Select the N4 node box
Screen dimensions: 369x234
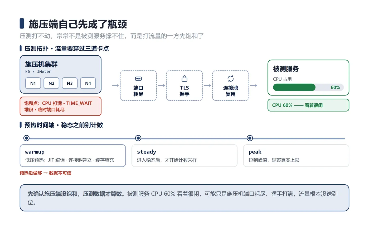88,83
